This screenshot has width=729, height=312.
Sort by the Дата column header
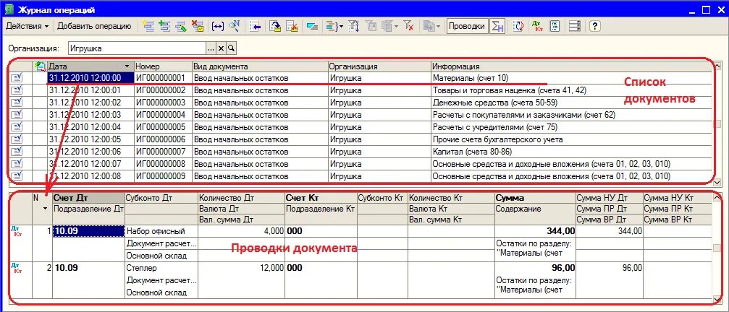90,66
